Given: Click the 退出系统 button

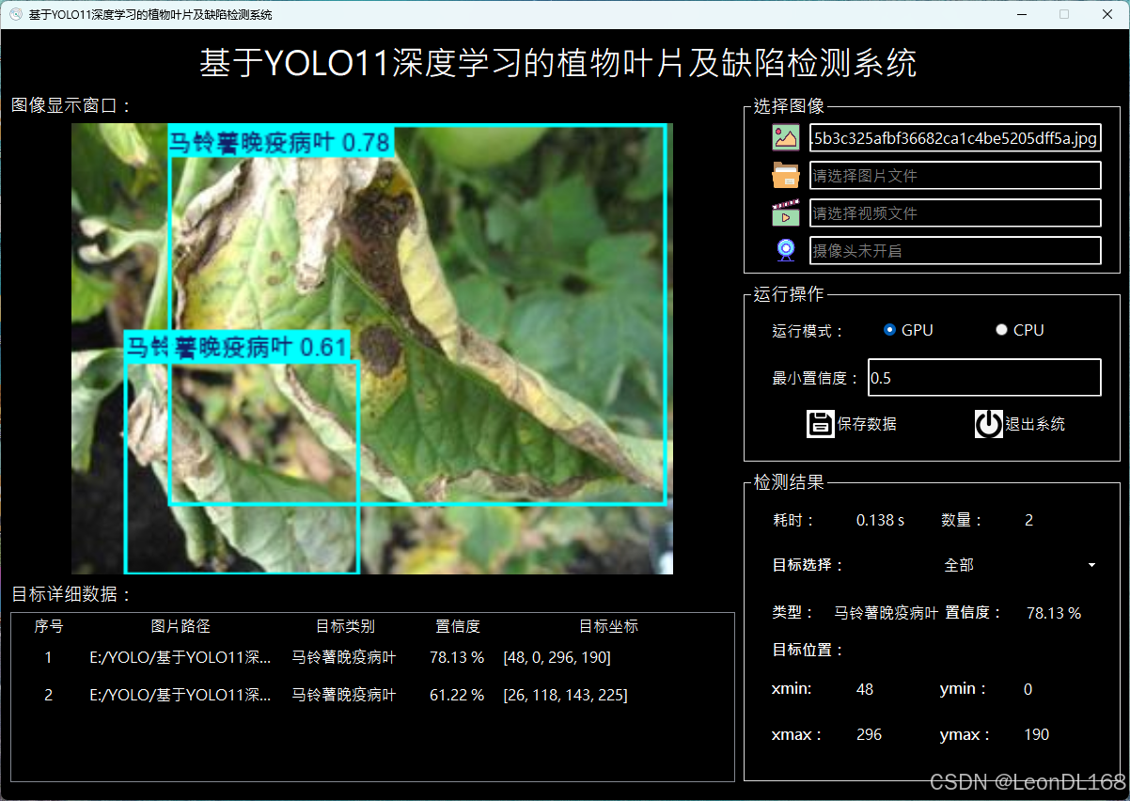Looking at the screenshot, I should point(1020,424).
